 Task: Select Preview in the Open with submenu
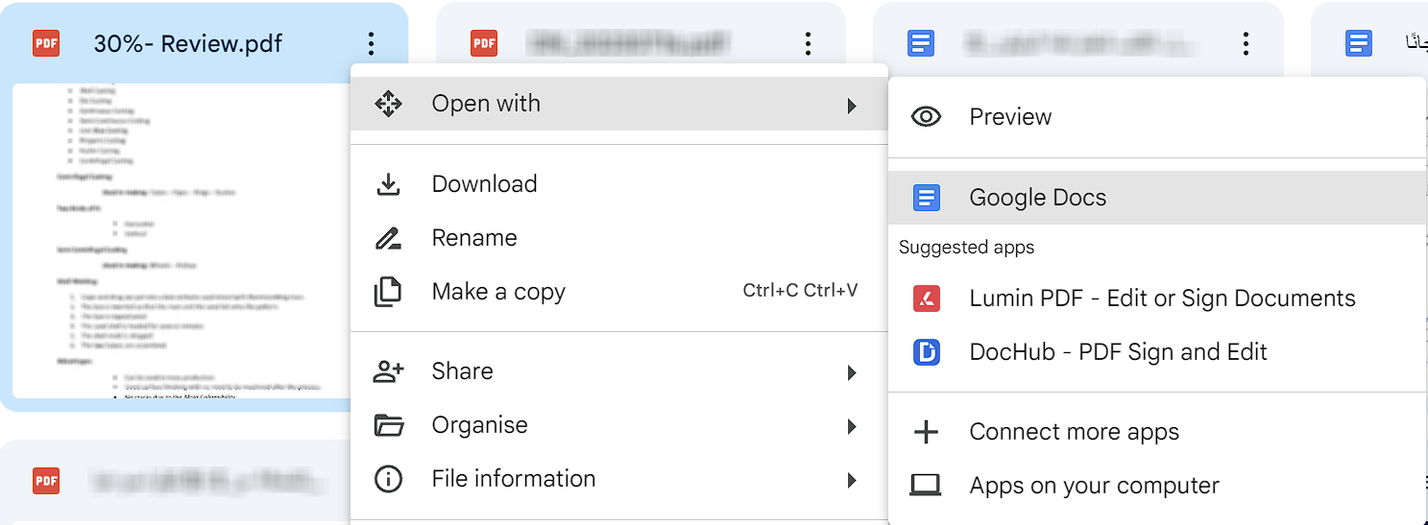tap(1157, 117)
